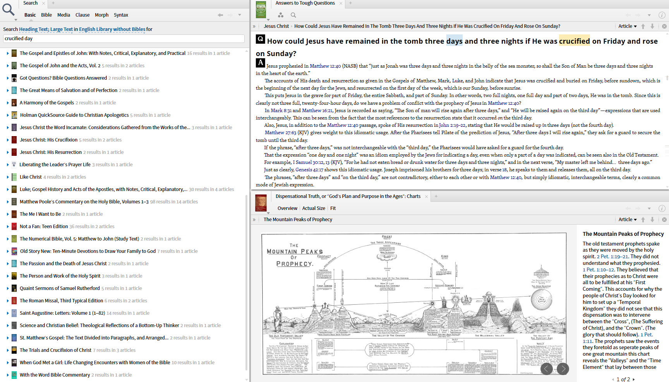The width and height of the screenshot is (669, 382).
Task: Open the Article dropdown in Answers to Tough Questions
Action: point(627,26)
